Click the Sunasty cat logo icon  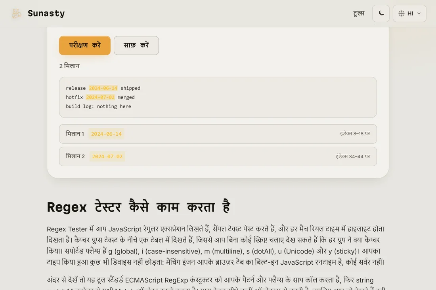16,13
